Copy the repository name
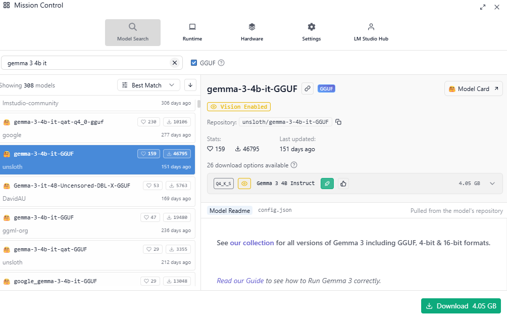The height and width of the screenshot is (317, 507). coord(338,122)
